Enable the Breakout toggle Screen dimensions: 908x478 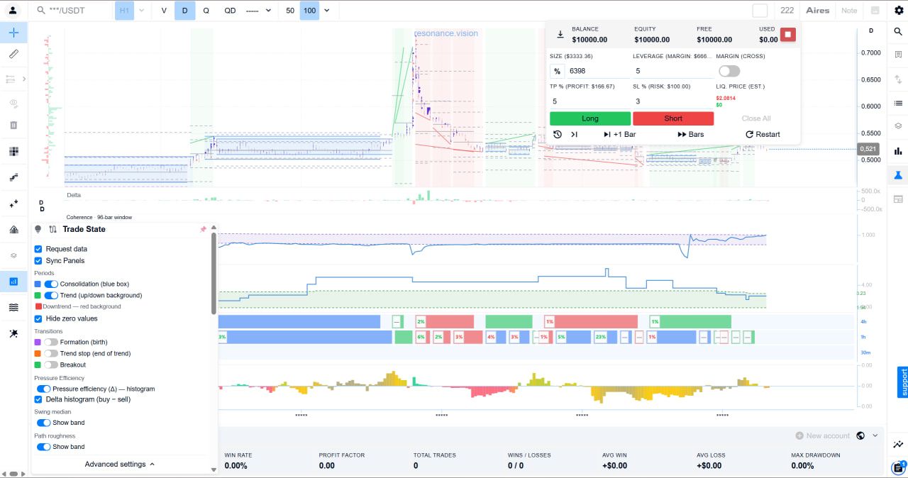tap(51, 365)
